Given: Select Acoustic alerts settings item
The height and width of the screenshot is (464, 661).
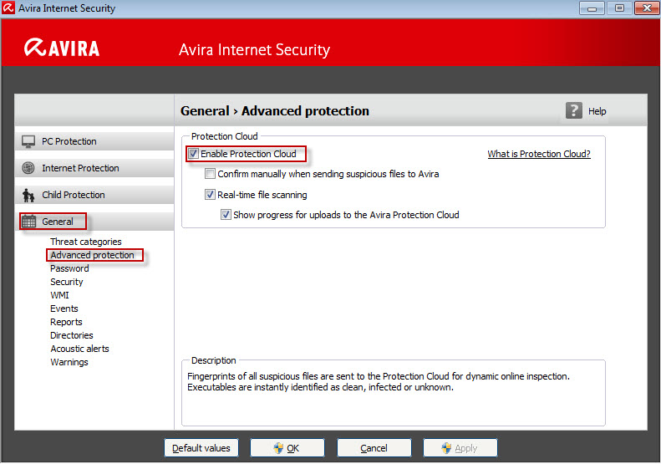Looking at the screenshot, I should (x=79, y=349).
